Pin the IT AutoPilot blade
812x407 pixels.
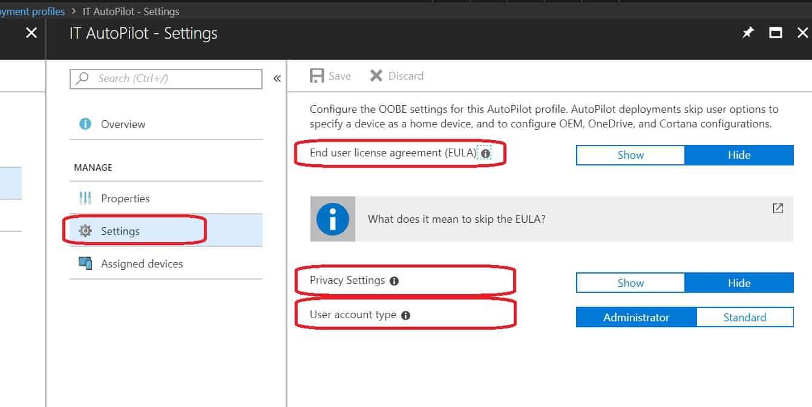click(748, 33)
